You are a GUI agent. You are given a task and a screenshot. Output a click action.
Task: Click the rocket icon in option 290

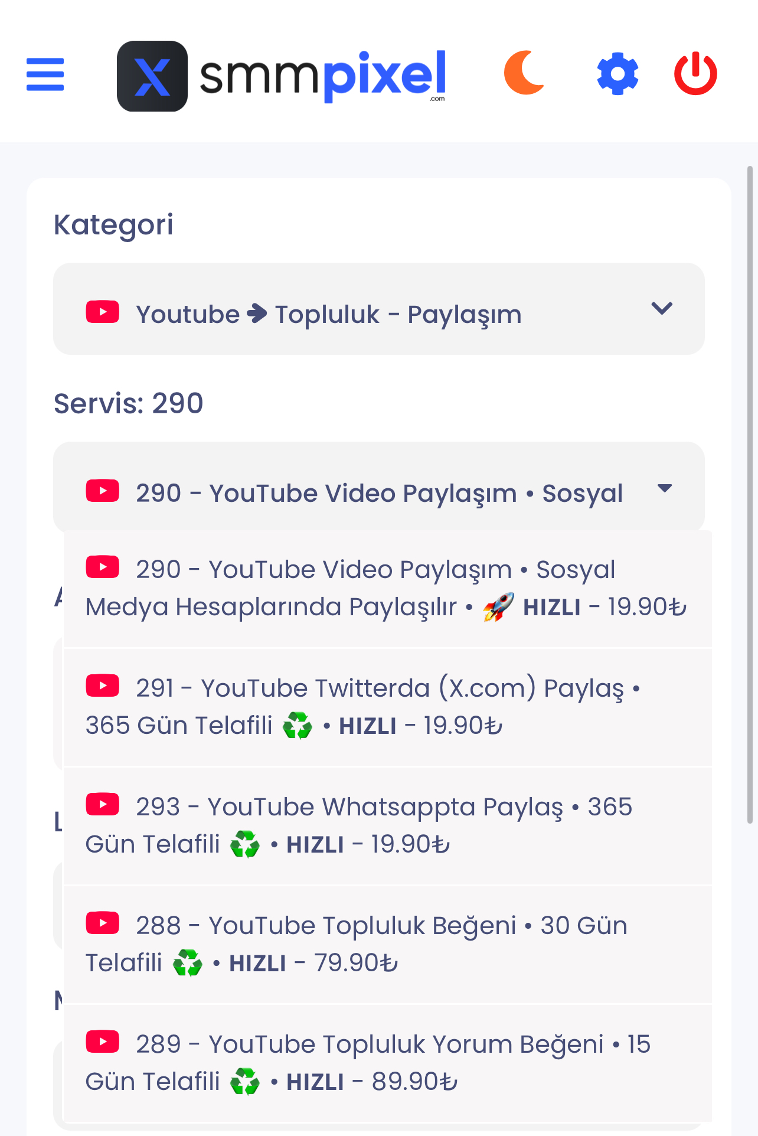[498, 607]
